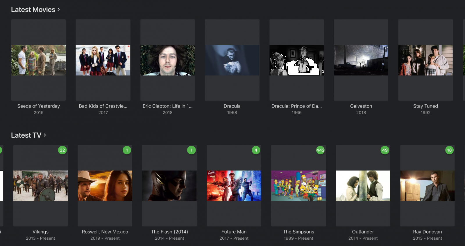This screenshot has height=246, width=465.
Task: Select the Dracula: Prince of Da... title
Action: 297,106
